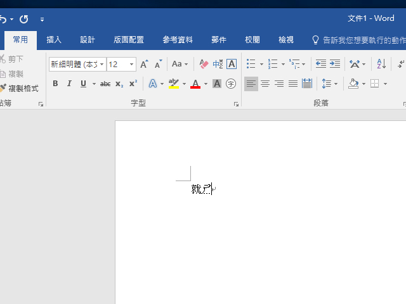Click Align Right icon
The image size is (406, 304).
279,84
